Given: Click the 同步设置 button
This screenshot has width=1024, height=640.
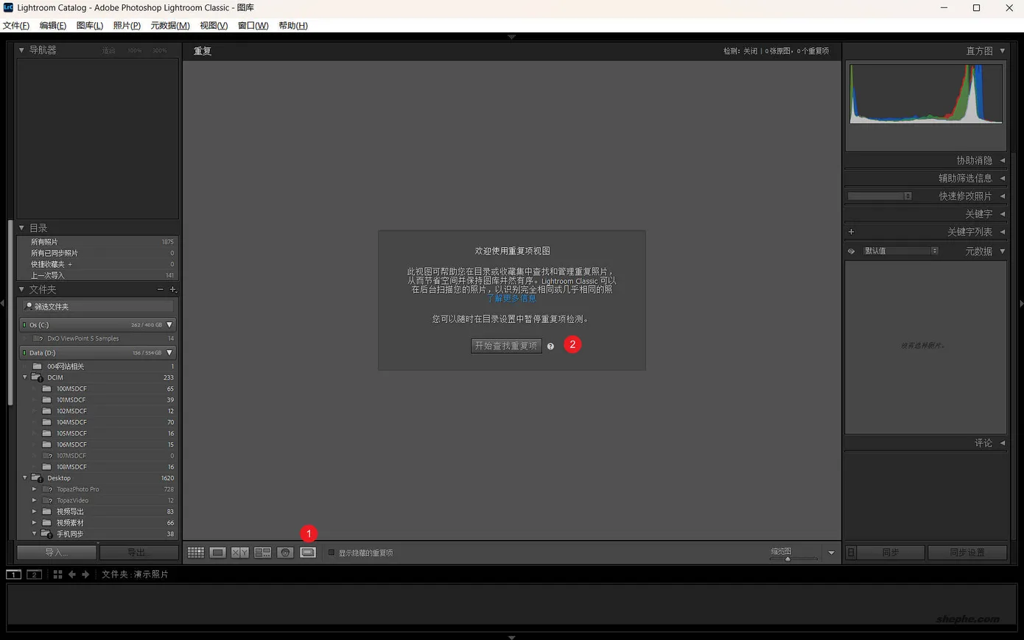Looking at the screenshot, I should (x=967, y=552).
